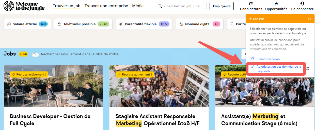The image size is (315, 130).
Task: Click the 2556 jobs count badge
Action: [23, 54]
